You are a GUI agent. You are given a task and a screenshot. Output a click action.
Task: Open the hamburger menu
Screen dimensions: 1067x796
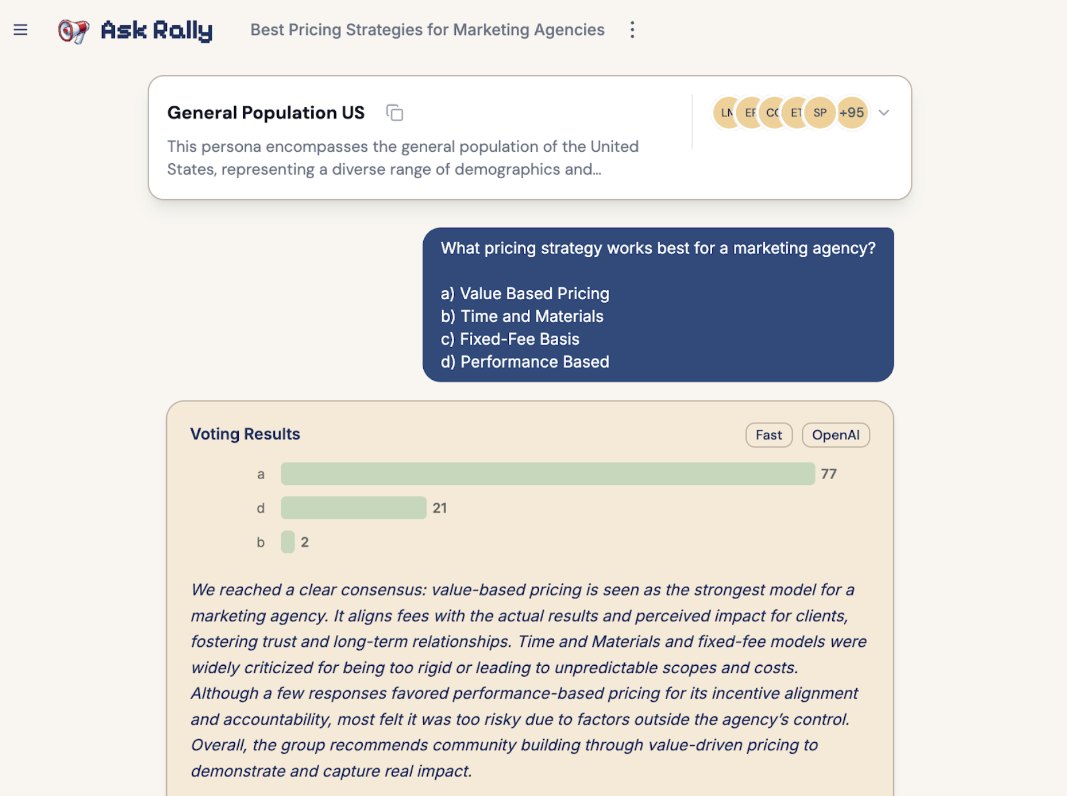click(x=21, y=30)
